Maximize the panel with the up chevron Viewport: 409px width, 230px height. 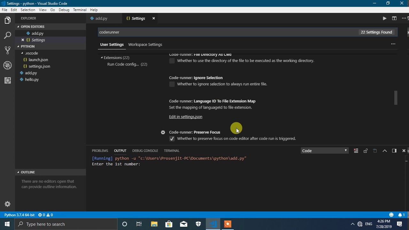click(x=385, y=151)
